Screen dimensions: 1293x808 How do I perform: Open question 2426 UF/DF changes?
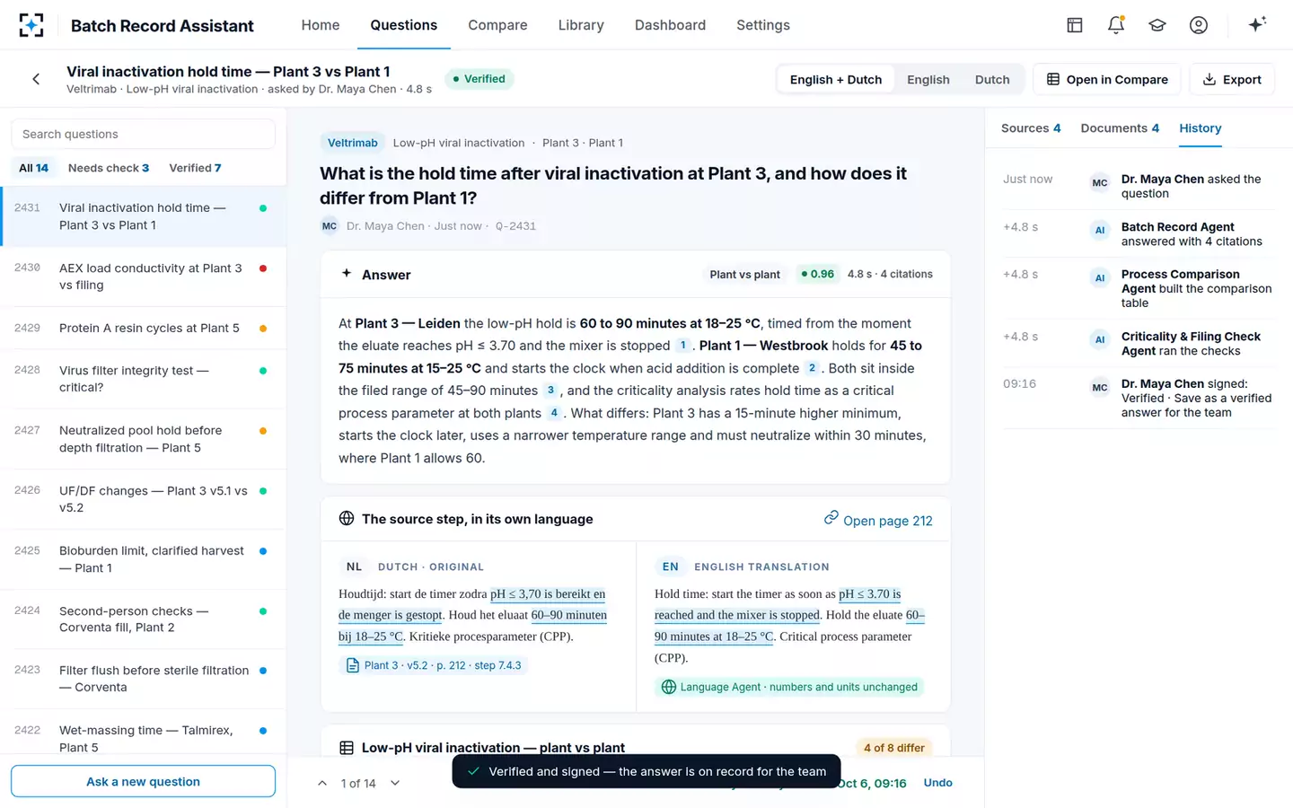[144, 499]
